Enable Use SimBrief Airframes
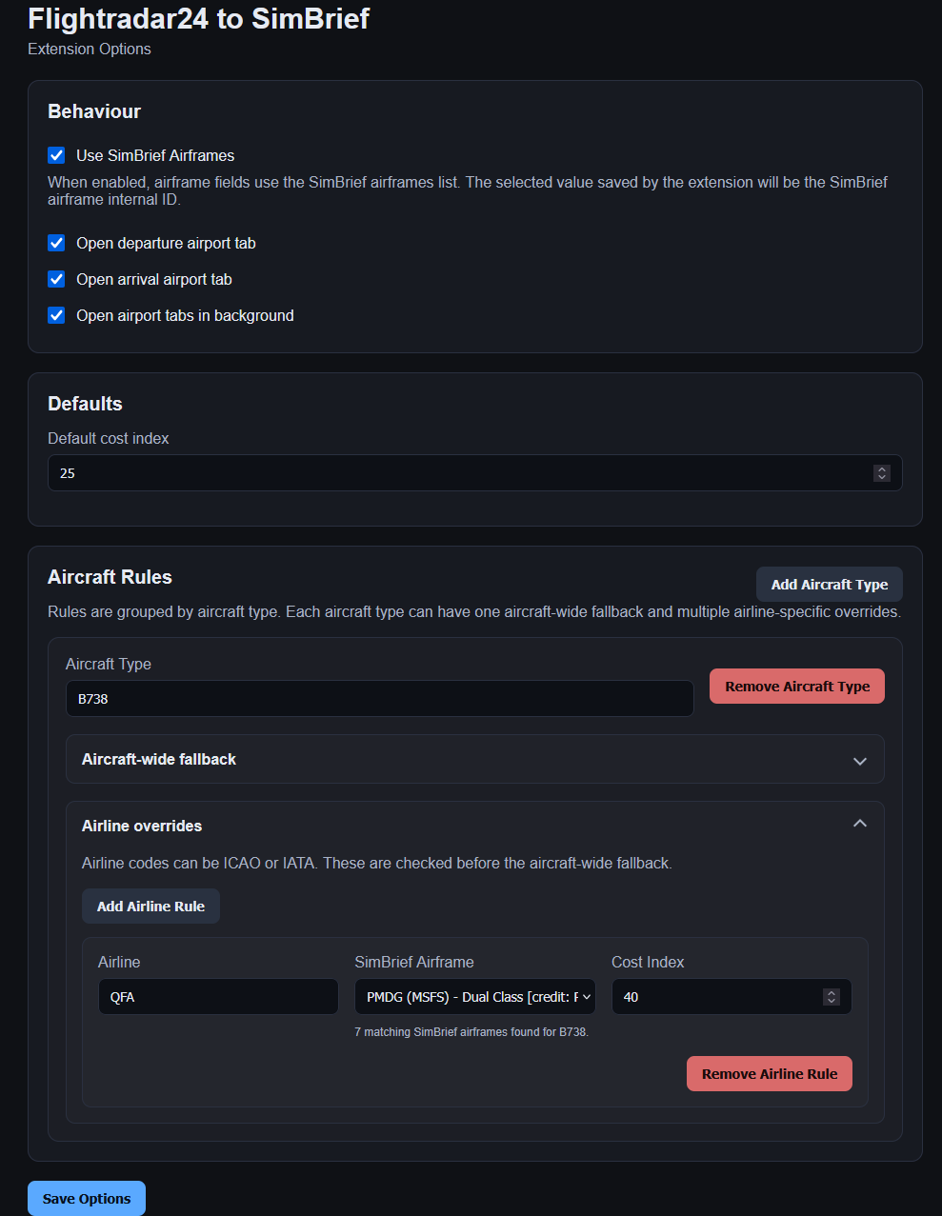Viewport: 942px width, 1216px height. coord(56,154)
